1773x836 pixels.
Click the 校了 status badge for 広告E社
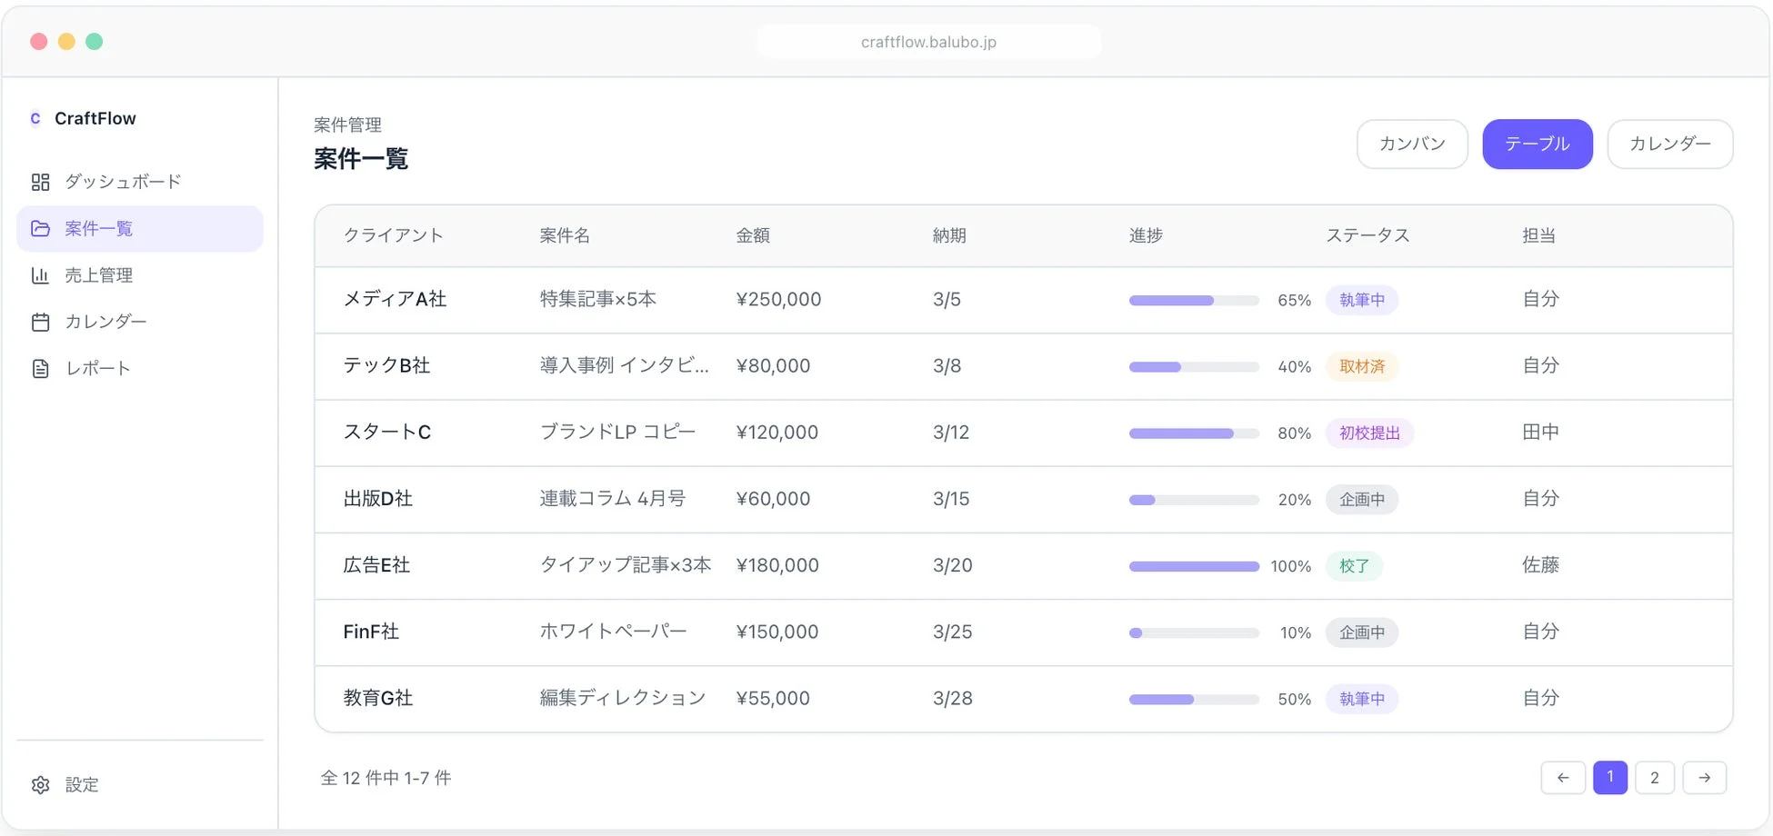tap(1354, 565)
